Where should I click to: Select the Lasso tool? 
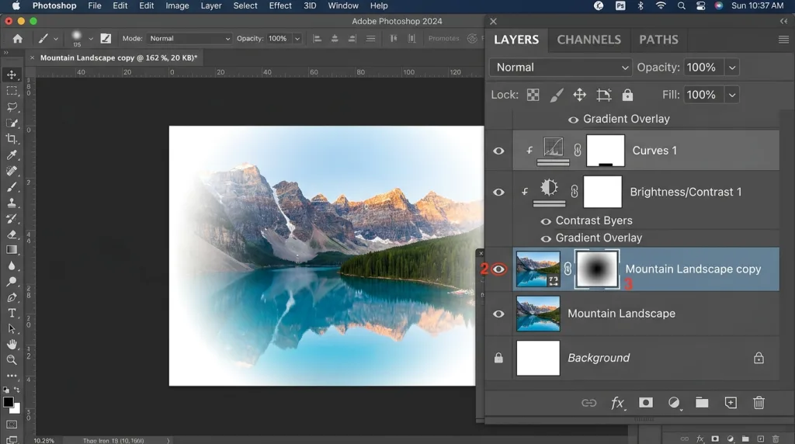click(x=12, y=107)
